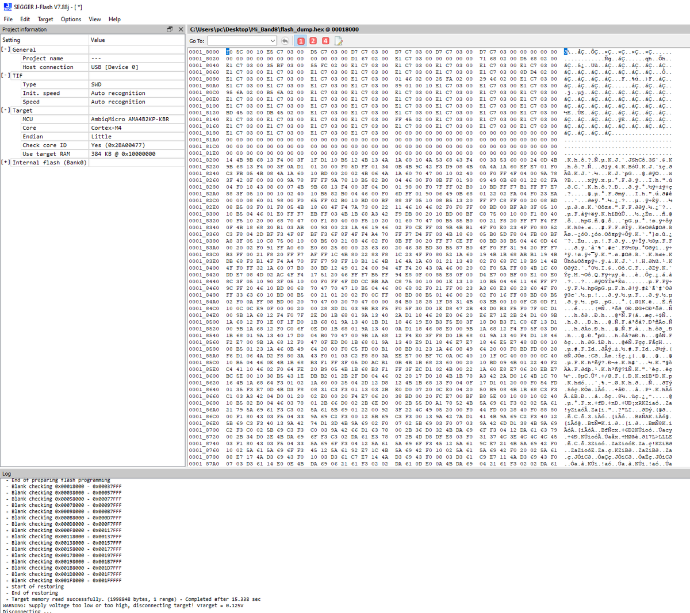Select 4-byte display width icon

tap(325, 41)
